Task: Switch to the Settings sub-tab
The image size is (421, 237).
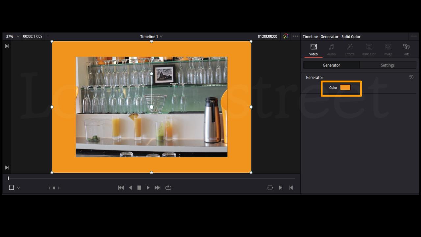Action: (387, 65)
